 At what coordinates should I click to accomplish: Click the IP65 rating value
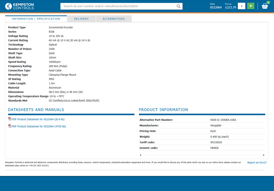pyautogui.click(x=52, y=79)
